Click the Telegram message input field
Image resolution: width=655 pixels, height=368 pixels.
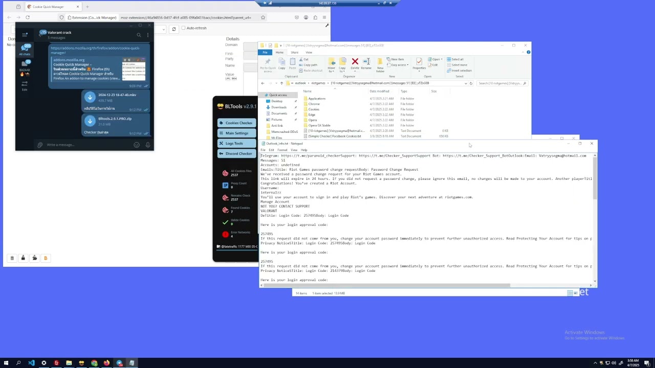[x=87, y=145]
